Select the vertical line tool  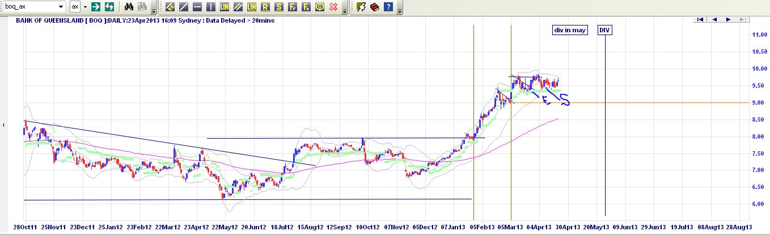tap(210, 7)
